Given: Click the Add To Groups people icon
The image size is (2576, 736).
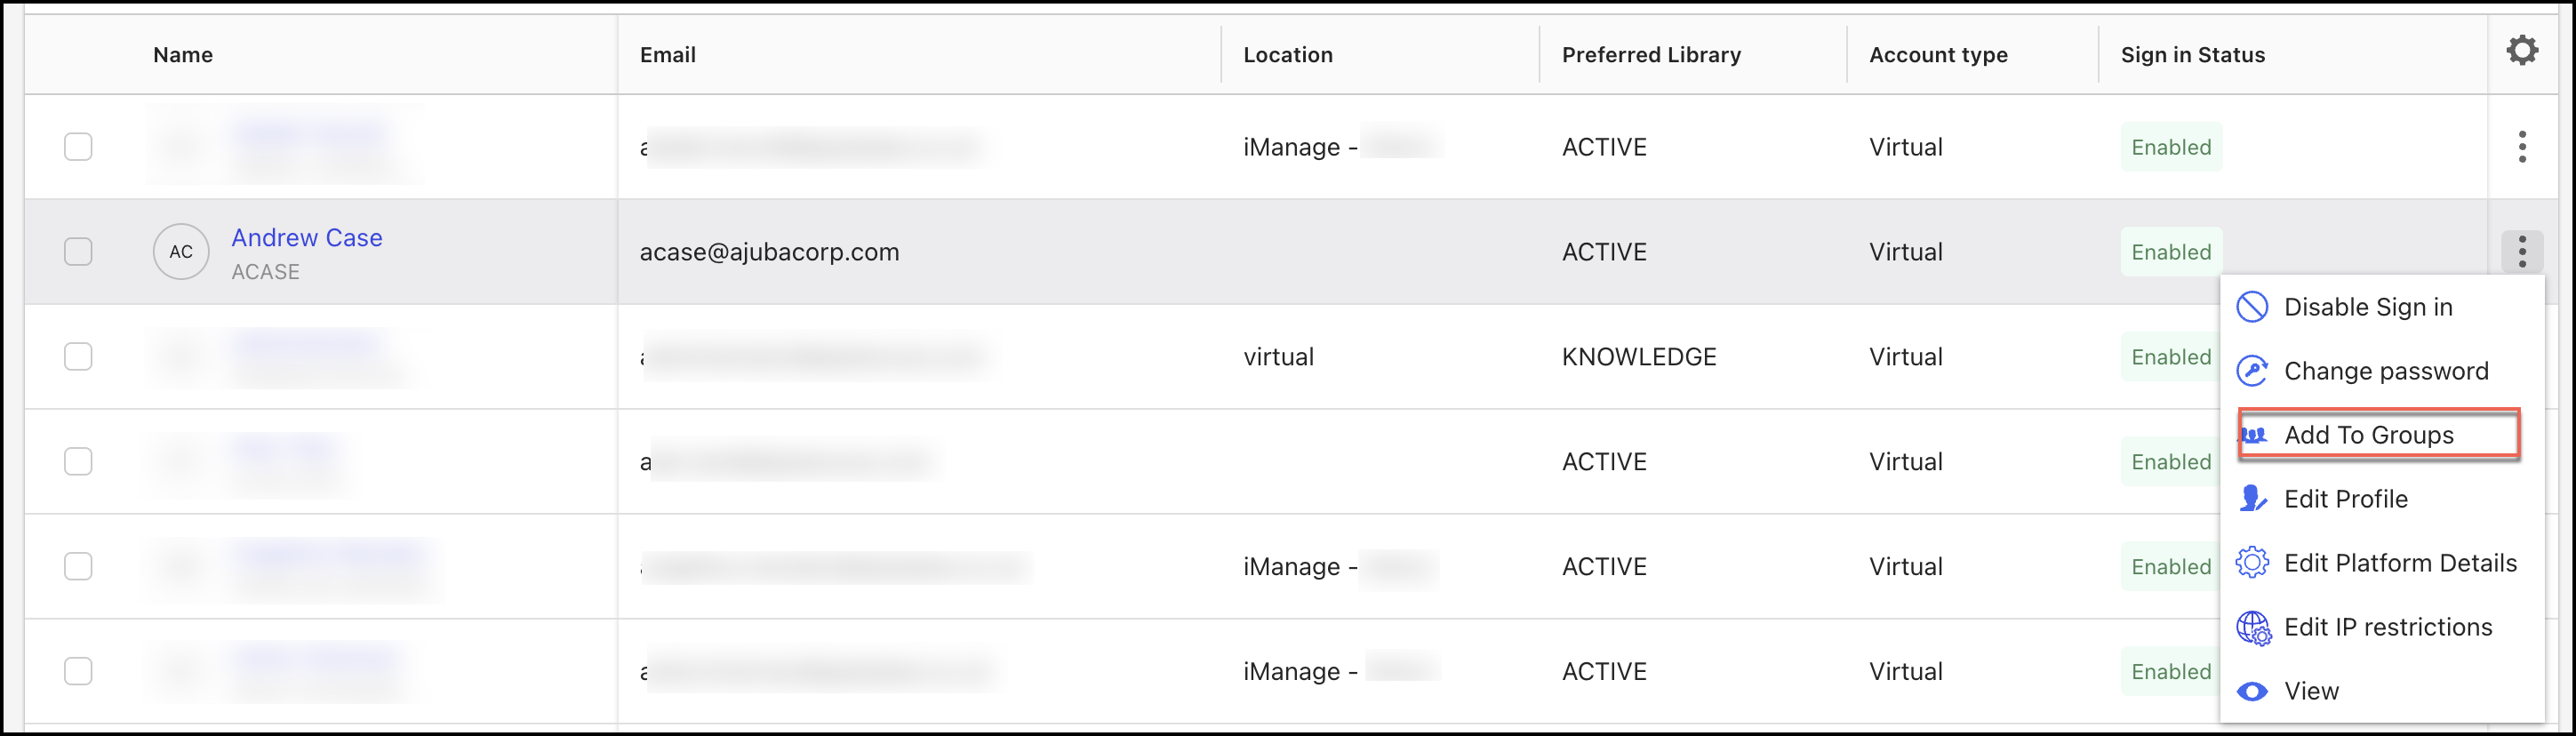Looking at the screenshot, I should tap(2253, 435).
